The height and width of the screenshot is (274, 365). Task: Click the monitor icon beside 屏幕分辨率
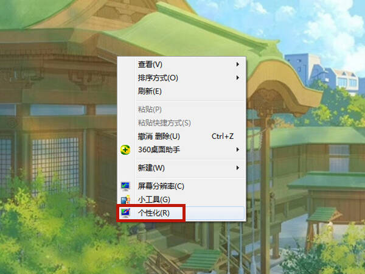pyautogui.click(x=125, y=186)
